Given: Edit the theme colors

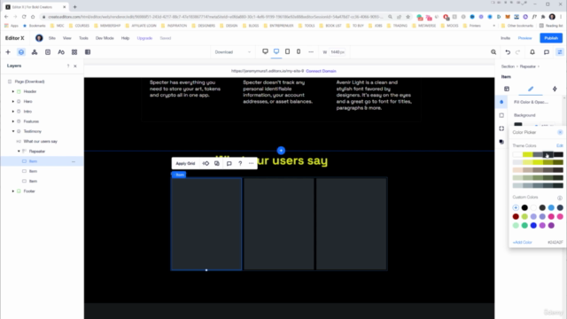Looking at the screenshot, I should [x=559, y=145].
